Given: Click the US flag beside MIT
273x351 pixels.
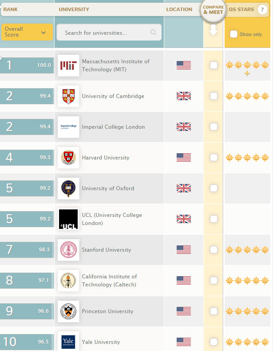Looking at the screenshot, I should pyautogui.click(x=184, y=65).
